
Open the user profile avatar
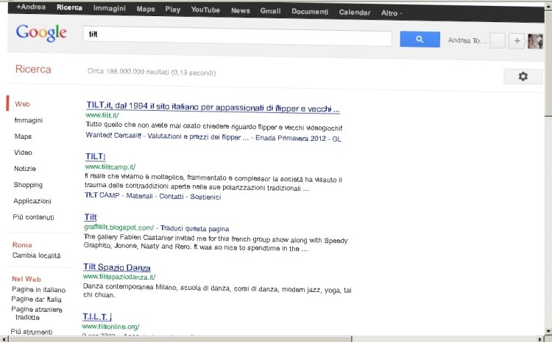[535, 41]
